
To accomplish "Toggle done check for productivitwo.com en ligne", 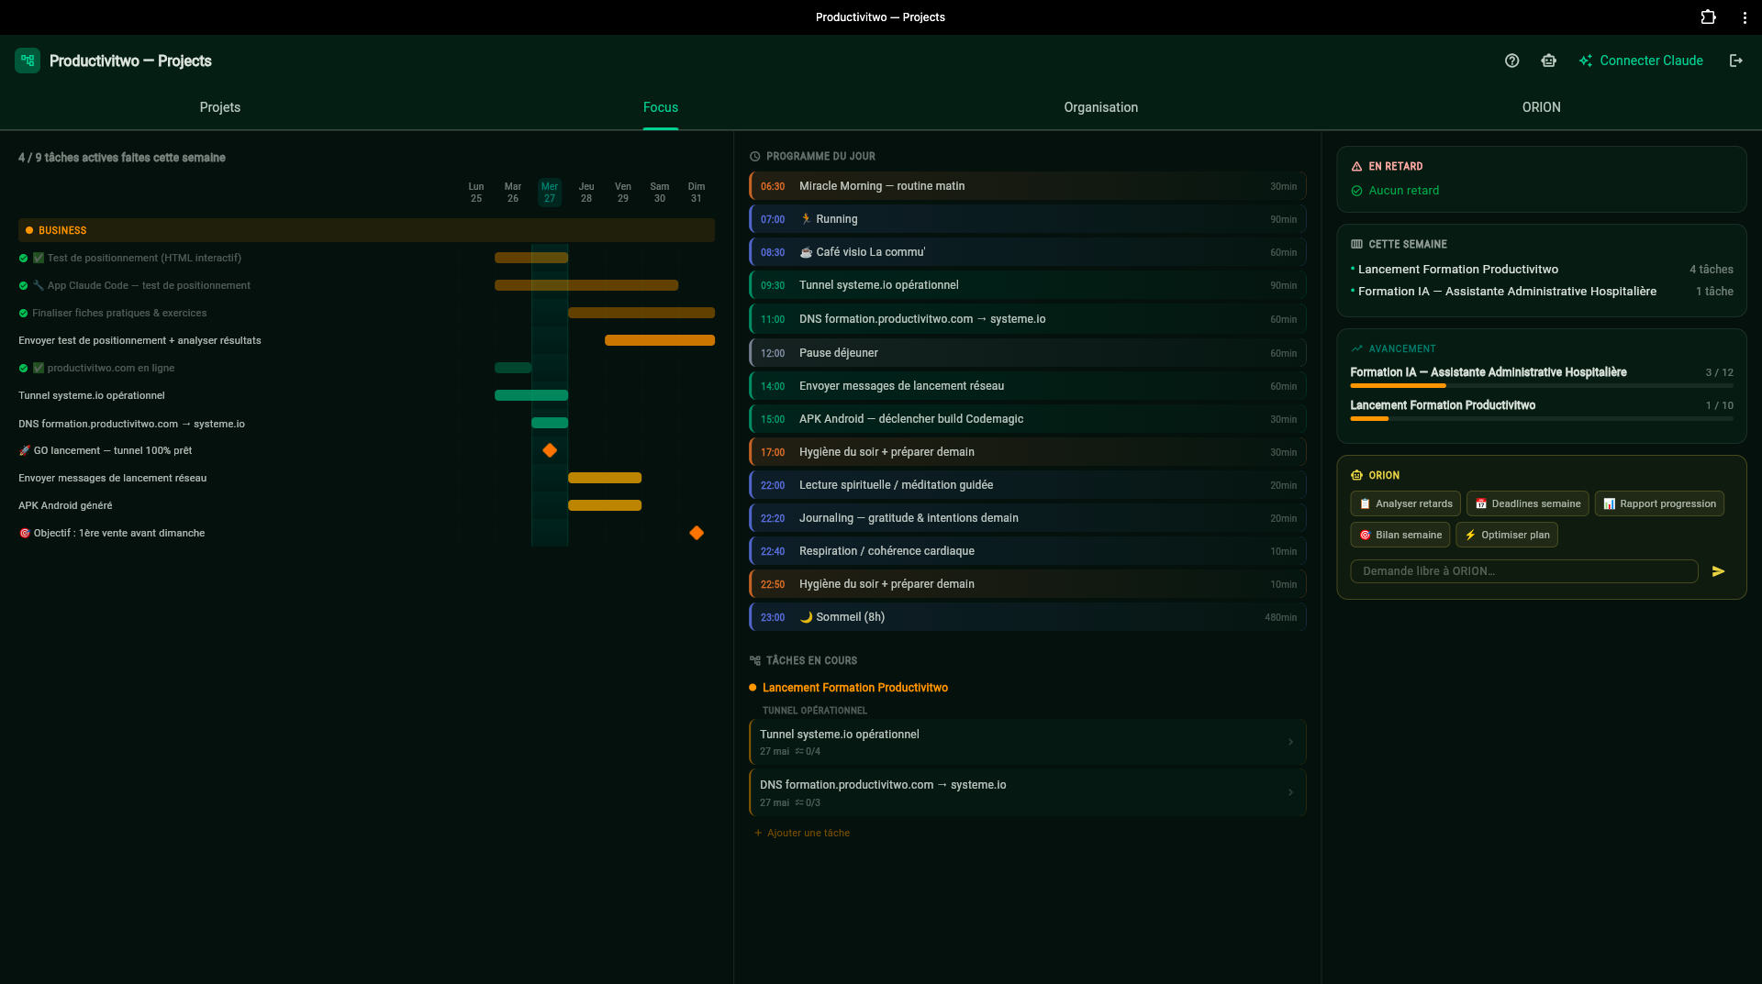I will (23, 368).
